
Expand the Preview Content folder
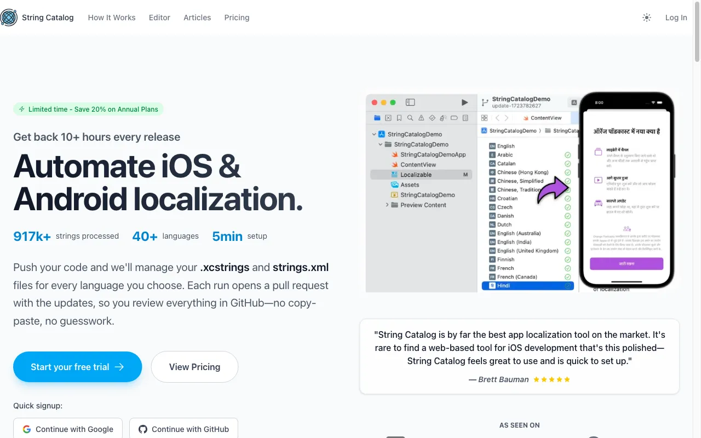387,205
